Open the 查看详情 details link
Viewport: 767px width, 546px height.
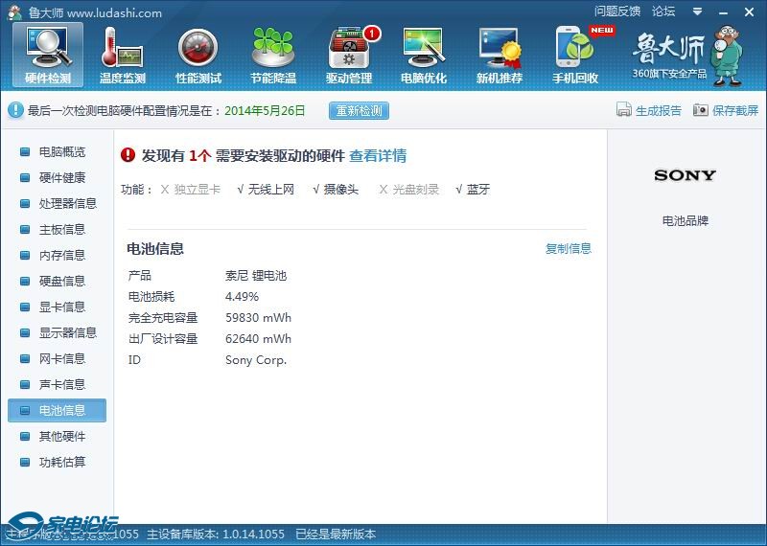click(x=378, y=156)
